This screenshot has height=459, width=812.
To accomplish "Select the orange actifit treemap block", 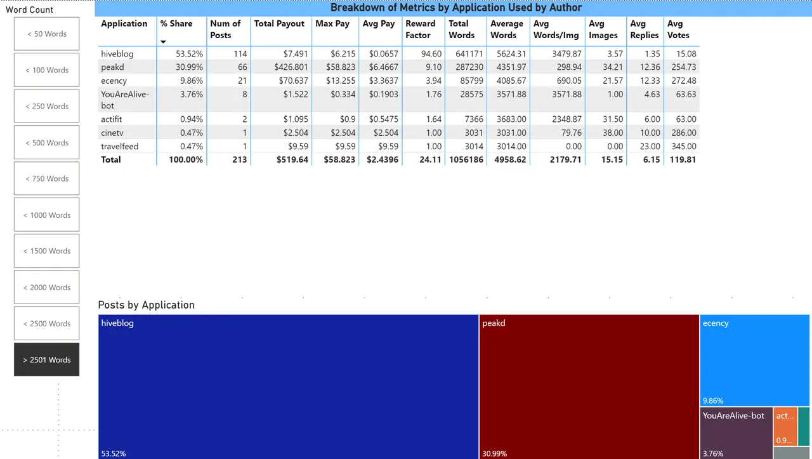I will [785, 427].
